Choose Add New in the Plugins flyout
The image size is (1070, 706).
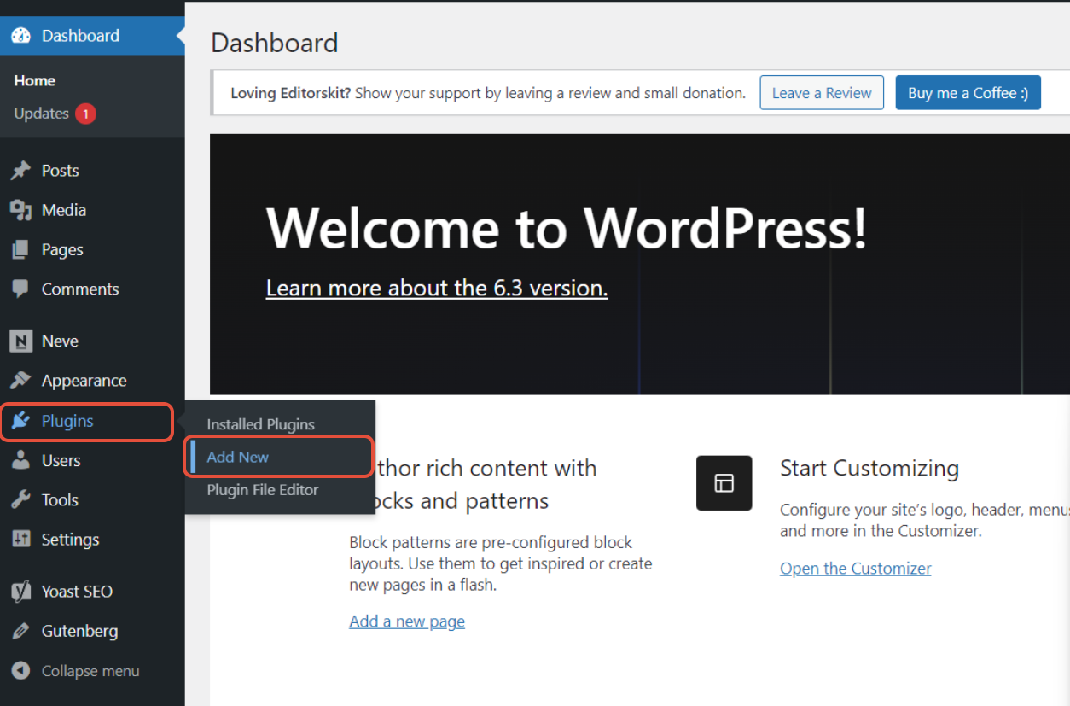pyautogui.click(x=237, y=457)
